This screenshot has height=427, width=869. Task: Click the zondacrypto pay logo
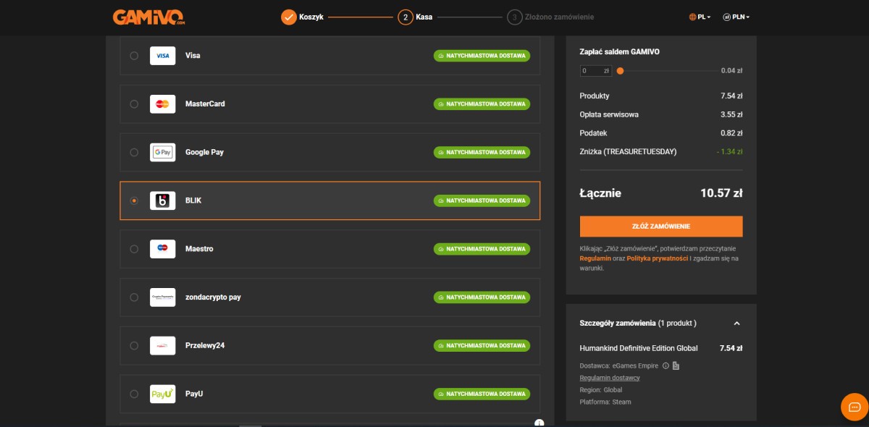tap(162, 297)
